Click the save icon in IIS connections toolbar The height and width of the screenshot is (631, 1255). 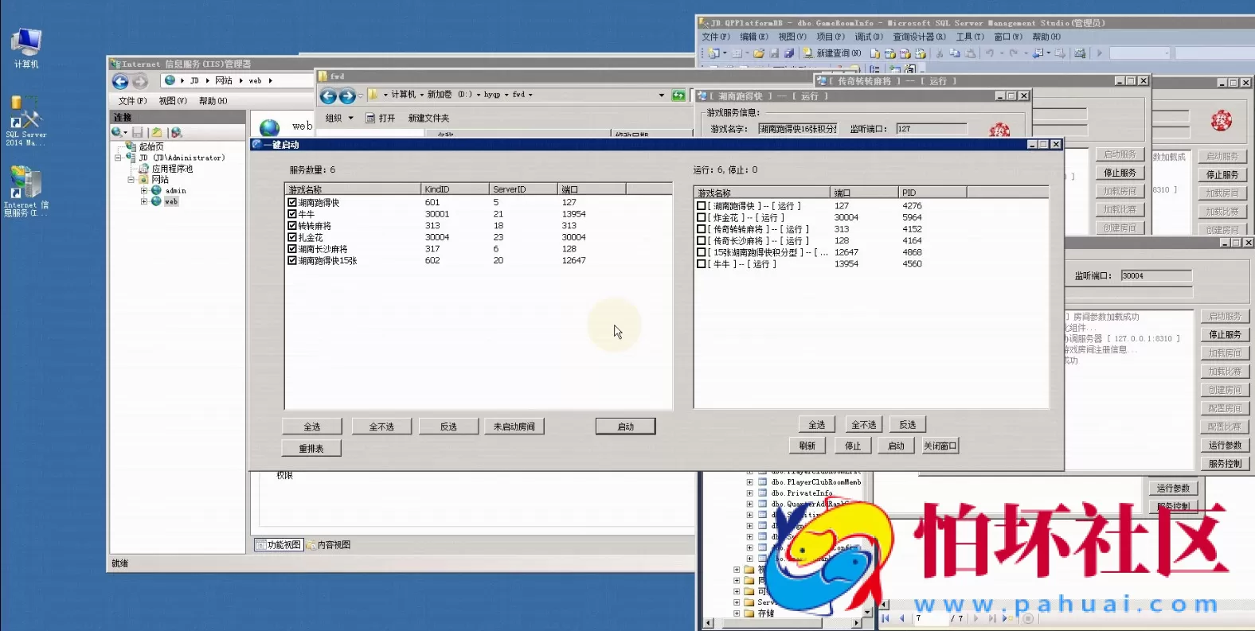click(138, 132)
